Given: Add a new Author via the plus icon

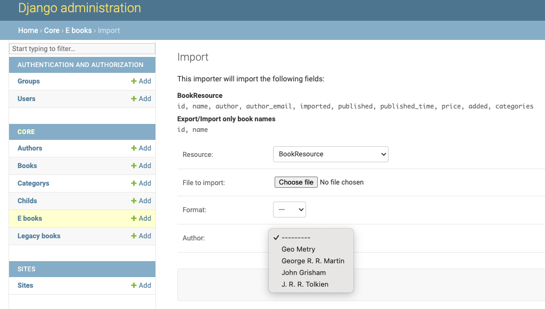Looking at the screenshot, I should pos(141,148).
